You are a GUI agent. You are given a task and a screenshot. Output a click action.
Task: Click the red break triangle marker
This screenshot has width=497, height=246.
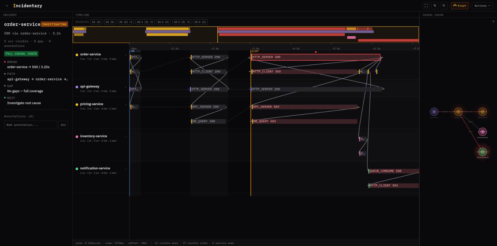316,52
